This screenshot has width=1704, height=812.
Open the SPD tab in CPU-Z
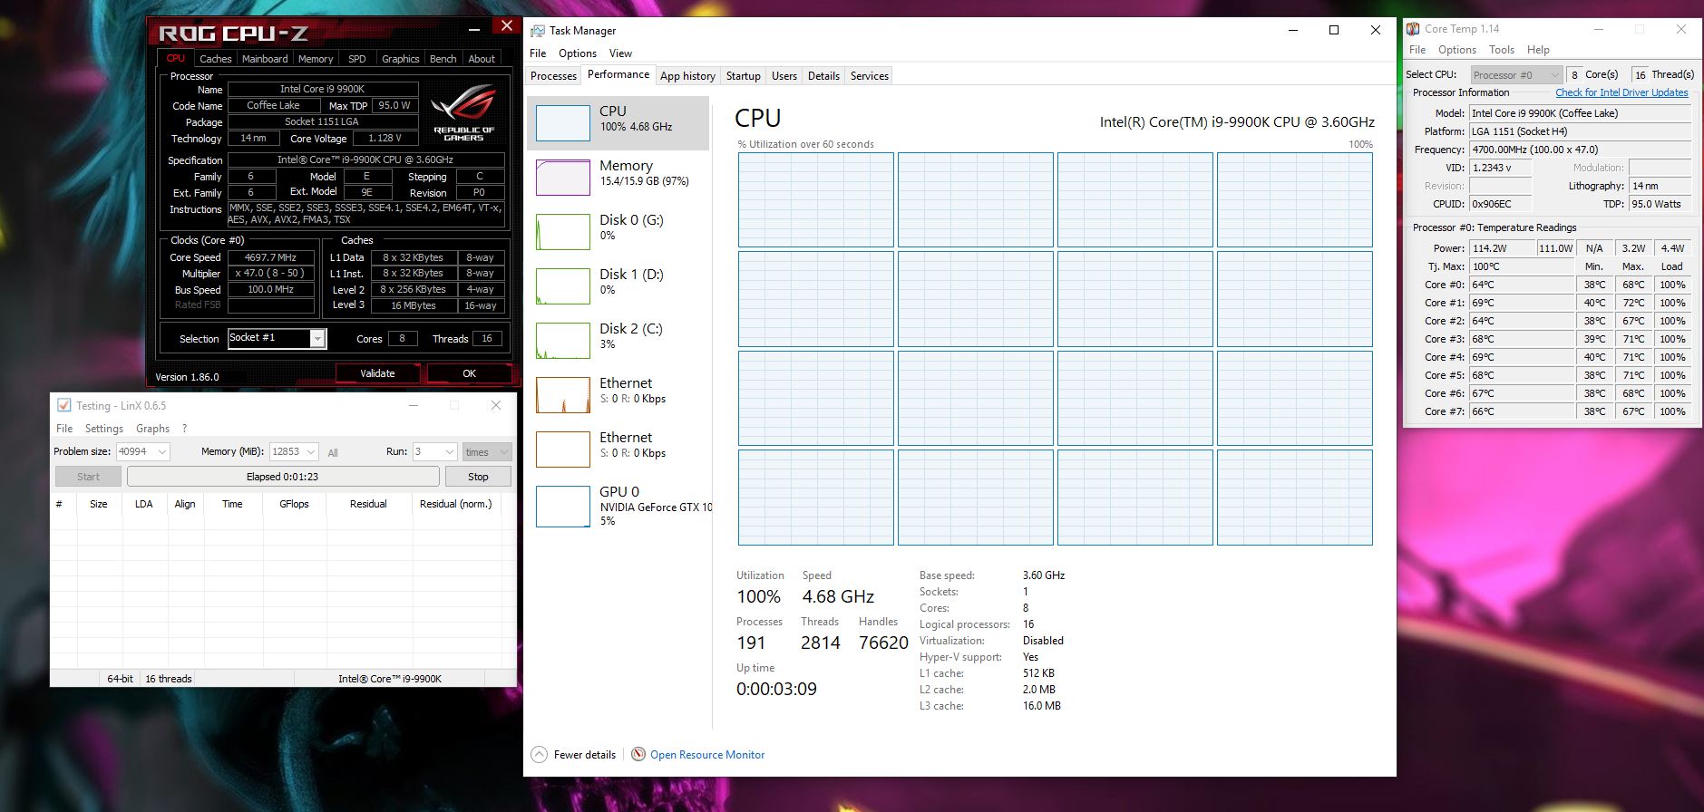click(357, 59)
